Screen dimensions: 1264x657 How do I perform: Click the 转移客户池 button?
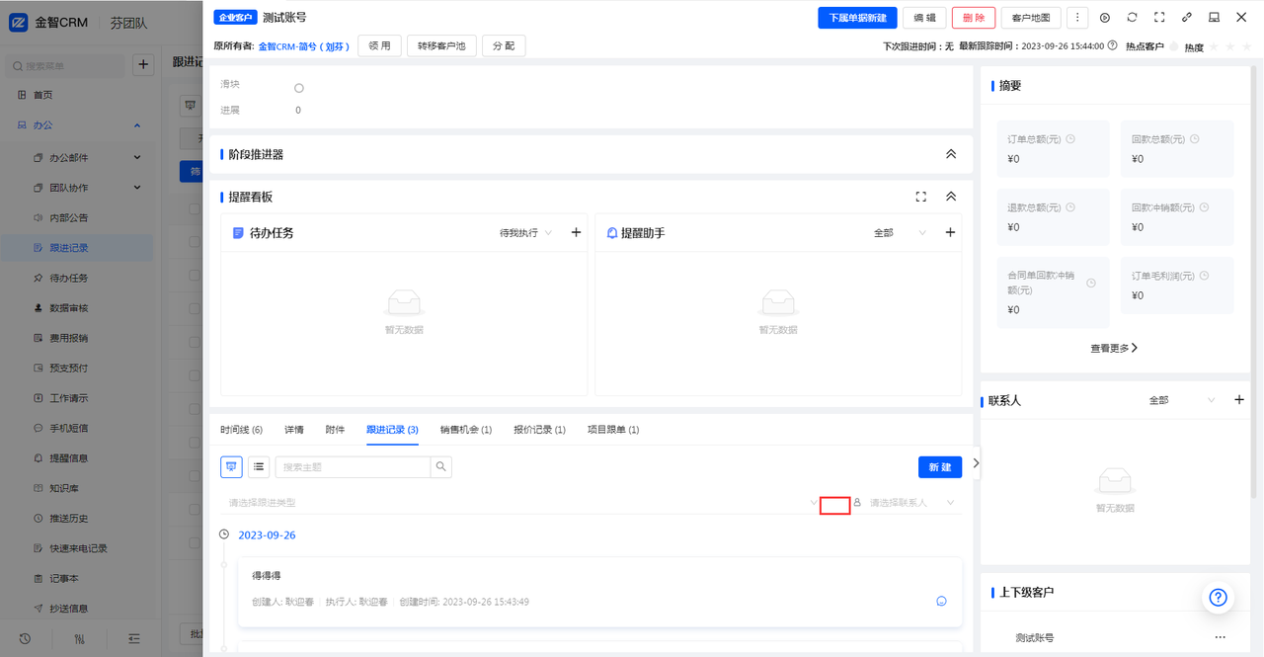pyautogui.click(x=441, y=45)
